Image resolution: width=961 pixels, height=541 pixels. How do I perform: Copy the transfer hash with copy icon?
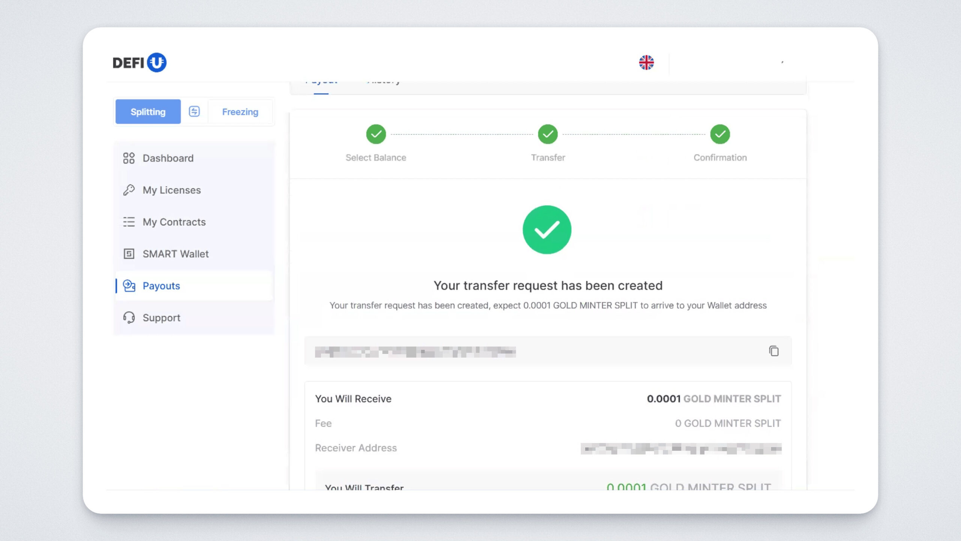[x=773, y=351]
